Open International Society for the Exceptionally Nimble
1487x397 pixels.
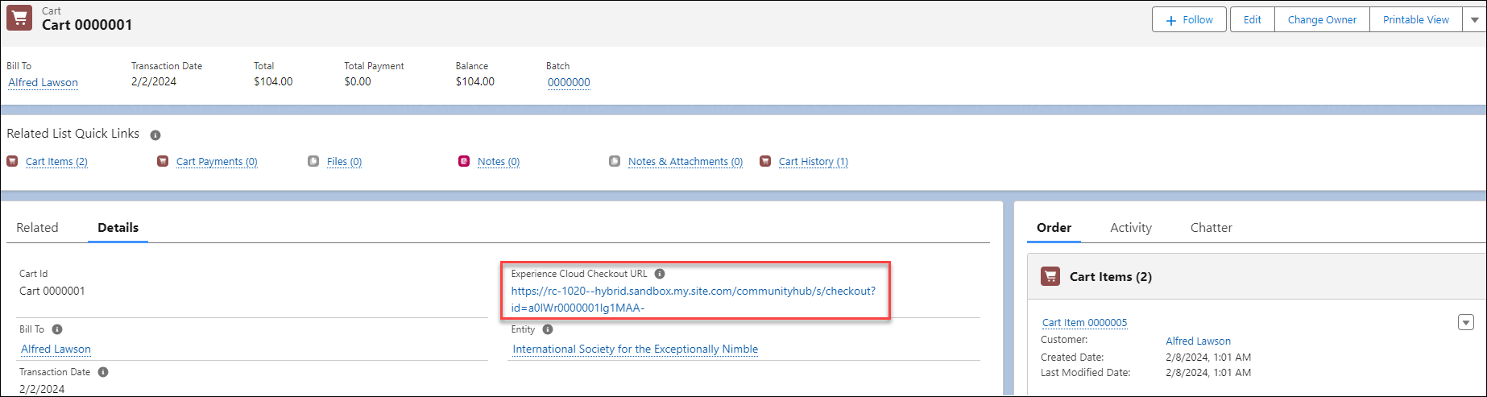pos(635,349)
